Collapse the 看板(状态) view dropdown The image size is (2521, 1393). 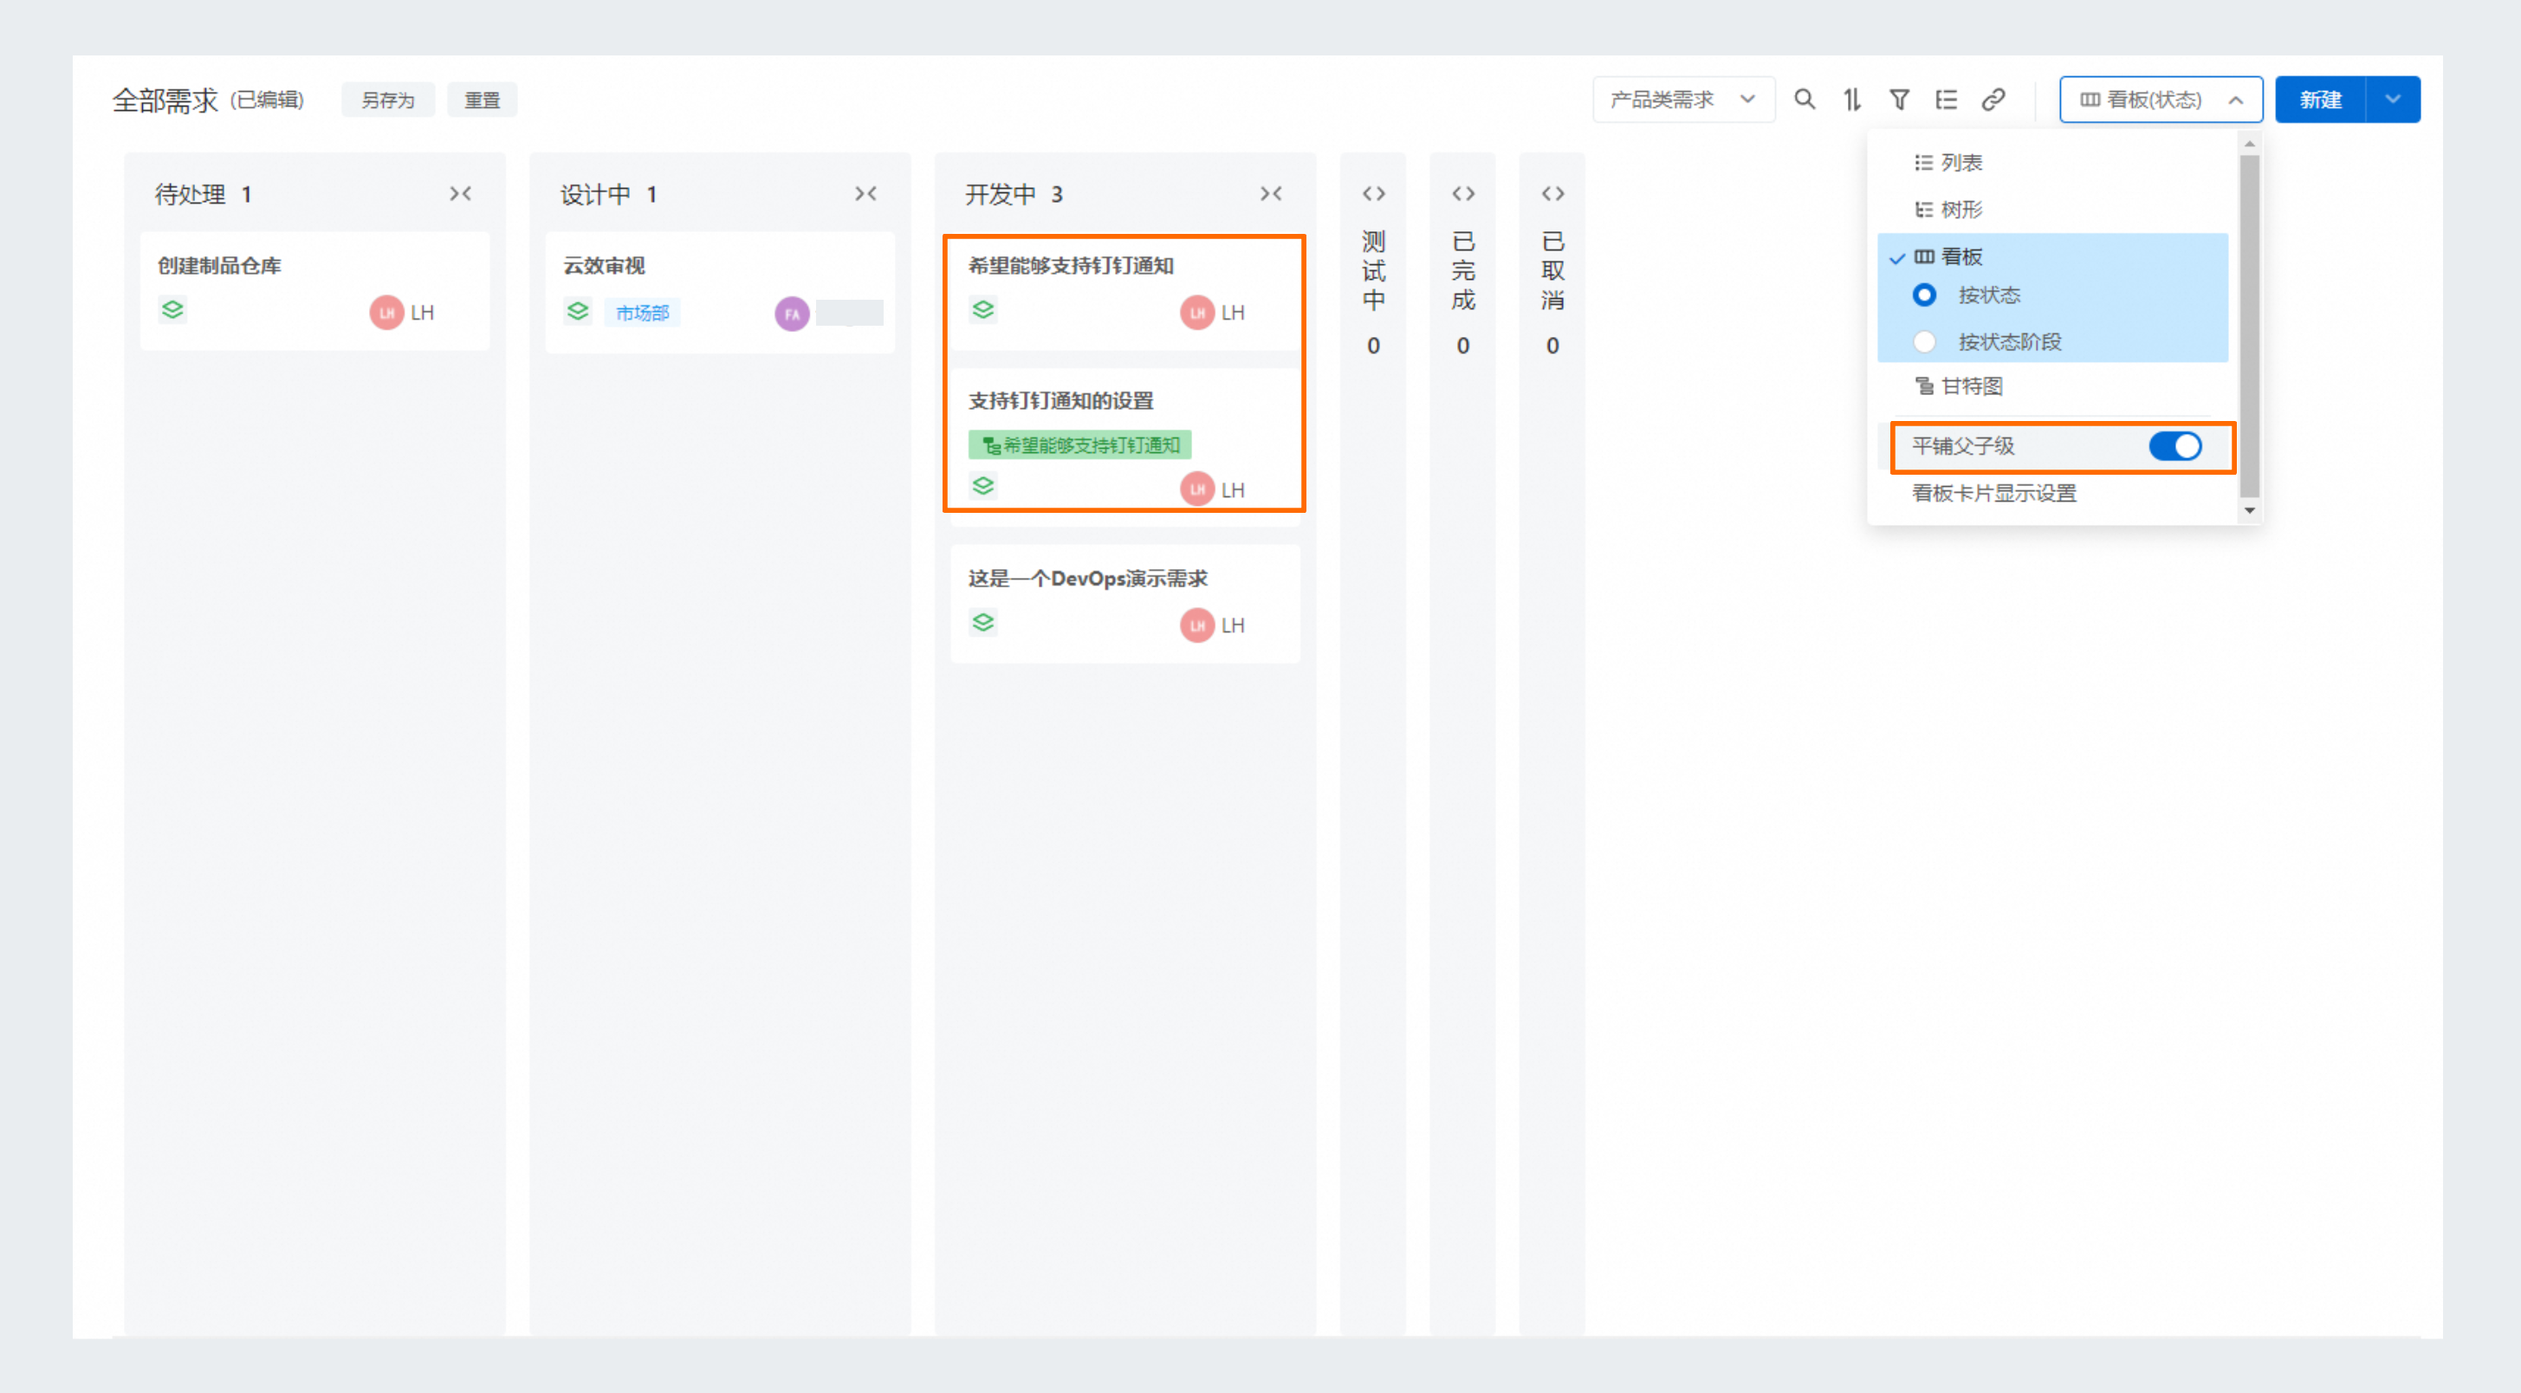tap(2161, 99)
